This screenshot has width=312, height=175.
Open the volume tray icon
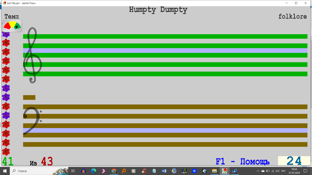click(277, 171)
